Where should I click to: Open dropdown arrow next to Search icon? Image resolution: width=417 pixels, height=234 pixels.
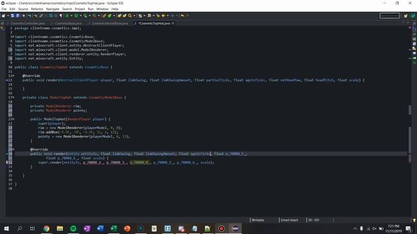[x=134, y=16]
